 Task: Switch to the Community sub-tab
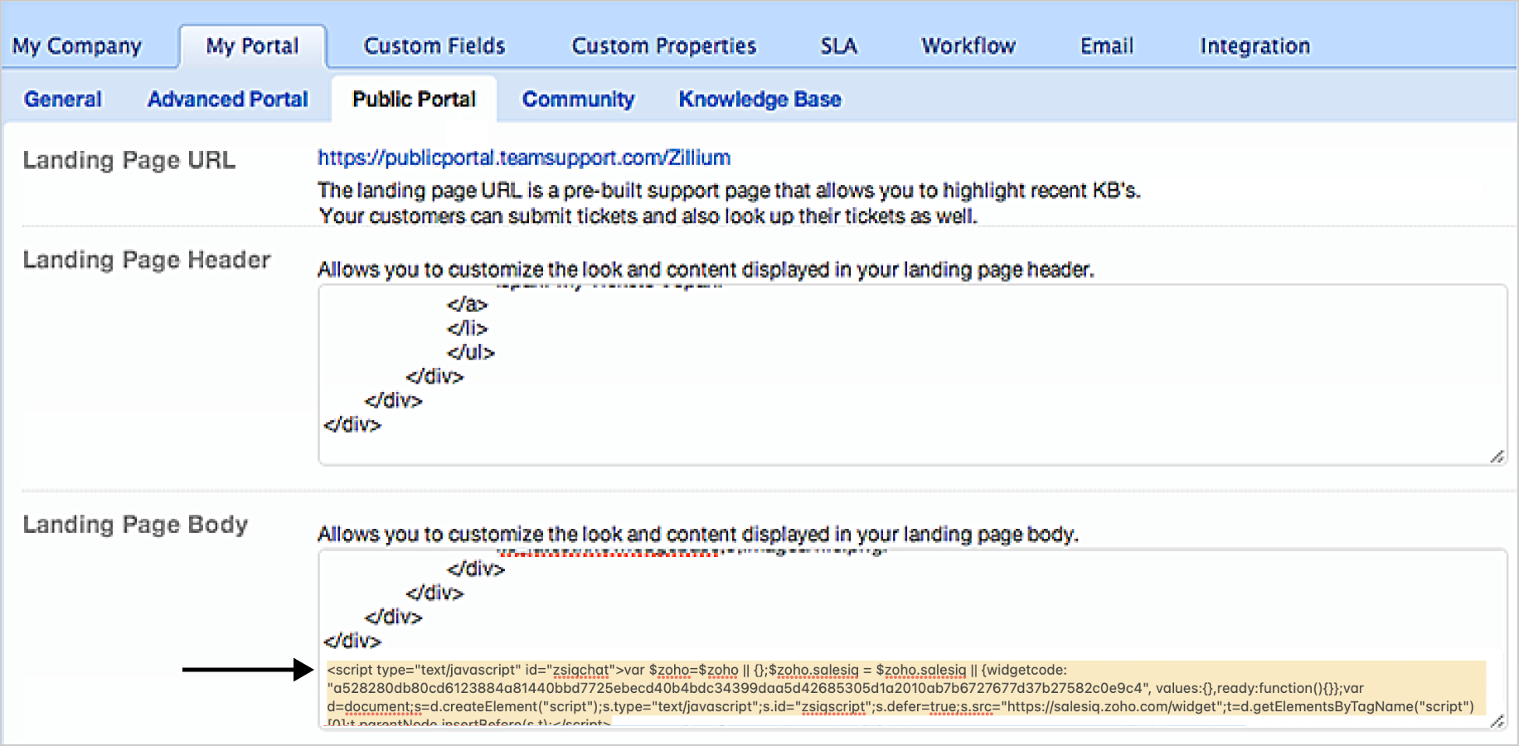[x=578, y=99]
